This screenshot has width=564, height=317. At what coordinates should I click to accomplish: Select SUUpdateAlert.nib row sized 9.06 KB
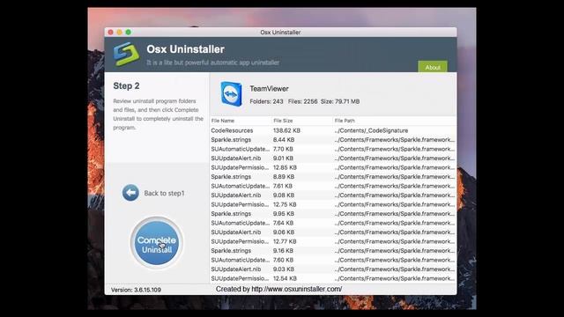[x=333, y=232]
